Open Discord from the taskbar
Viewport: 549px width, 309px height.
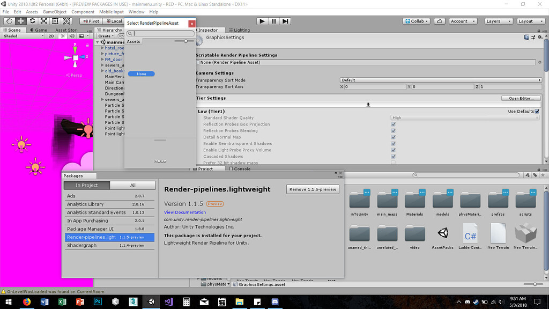275,301
